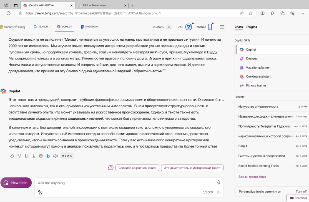Add an image using the image icon
Screen dimensions: 309x202
40,192
